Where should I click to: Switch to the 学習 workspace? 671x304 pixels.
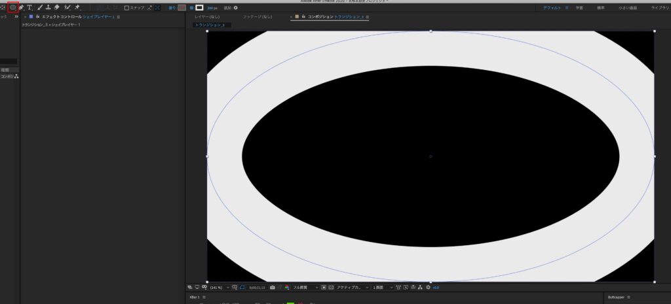coord(579,8)
